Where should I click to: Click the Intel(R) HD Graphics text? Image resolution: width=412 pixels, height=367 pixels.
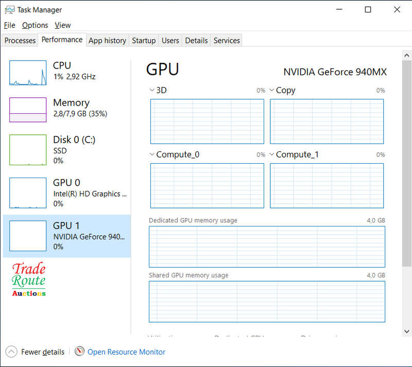tap(90, 194)
